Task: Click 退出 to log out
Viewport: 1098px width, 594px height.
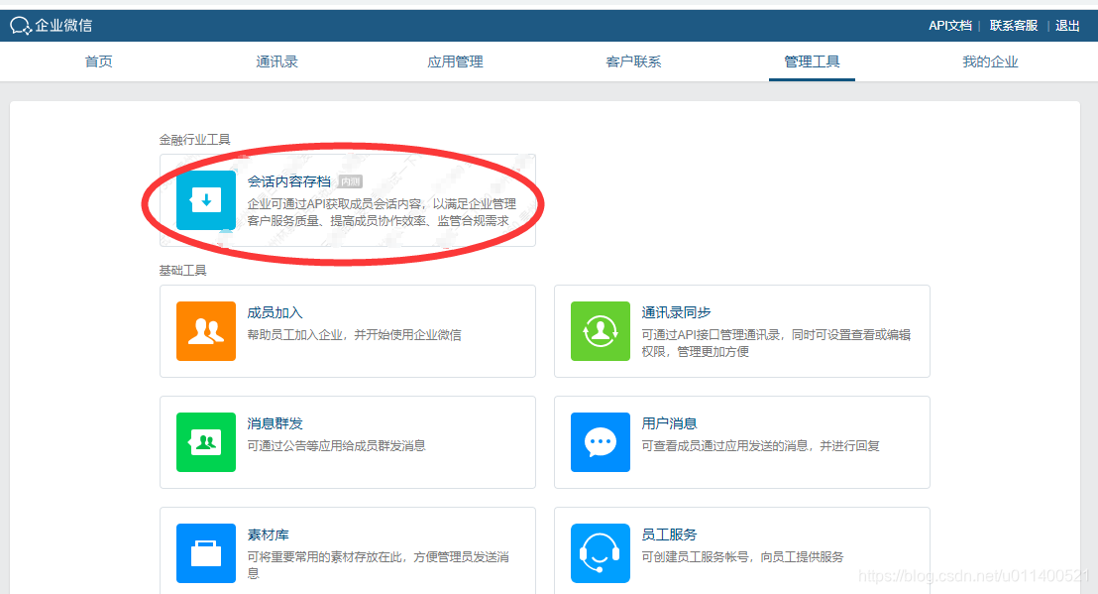Action: pos(1067,26)
